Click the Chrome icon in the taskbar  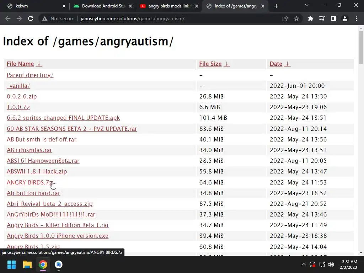click(x=43, y=264)
